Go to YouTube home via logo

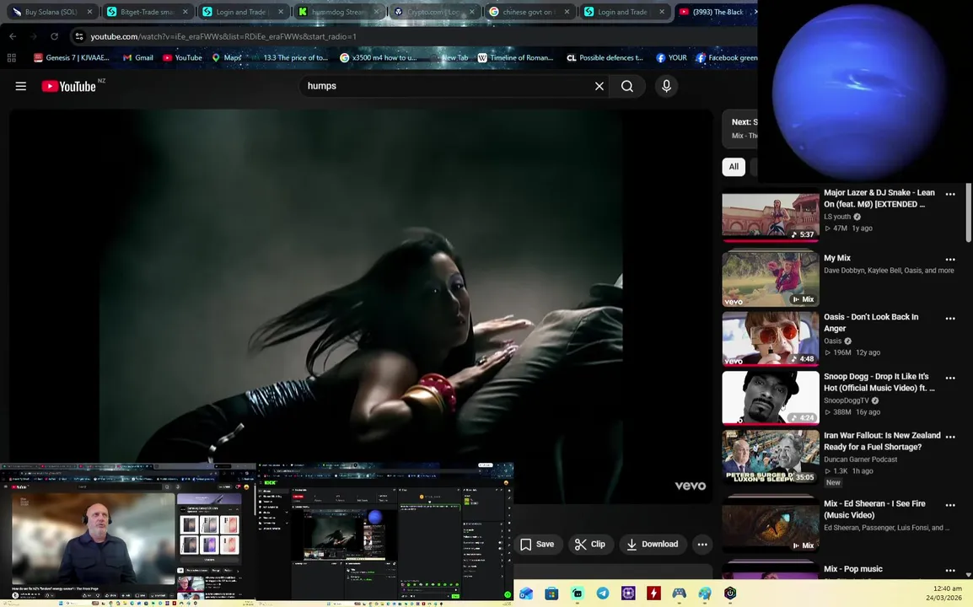pyautogui.click(x=69, y=86)
